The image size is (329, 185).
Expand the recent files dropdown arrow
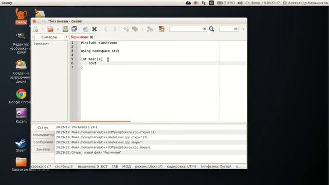pyautogui.click(x=58, y=29)
